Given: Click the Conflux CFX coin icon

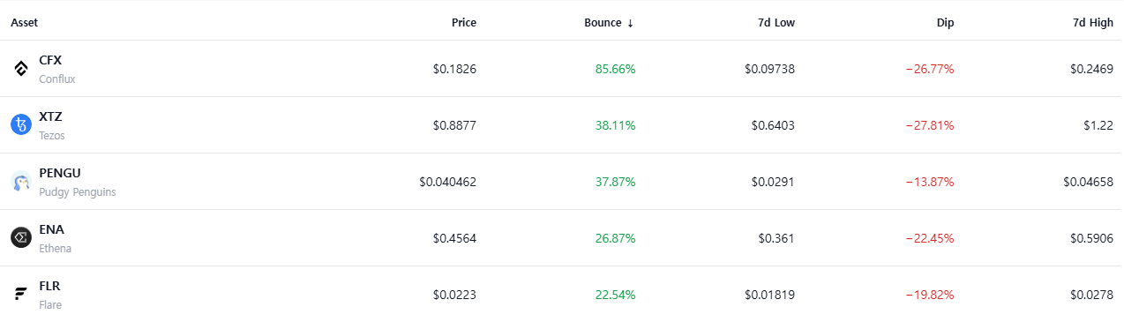Looking at the screenshot, I should click(20, 69).
